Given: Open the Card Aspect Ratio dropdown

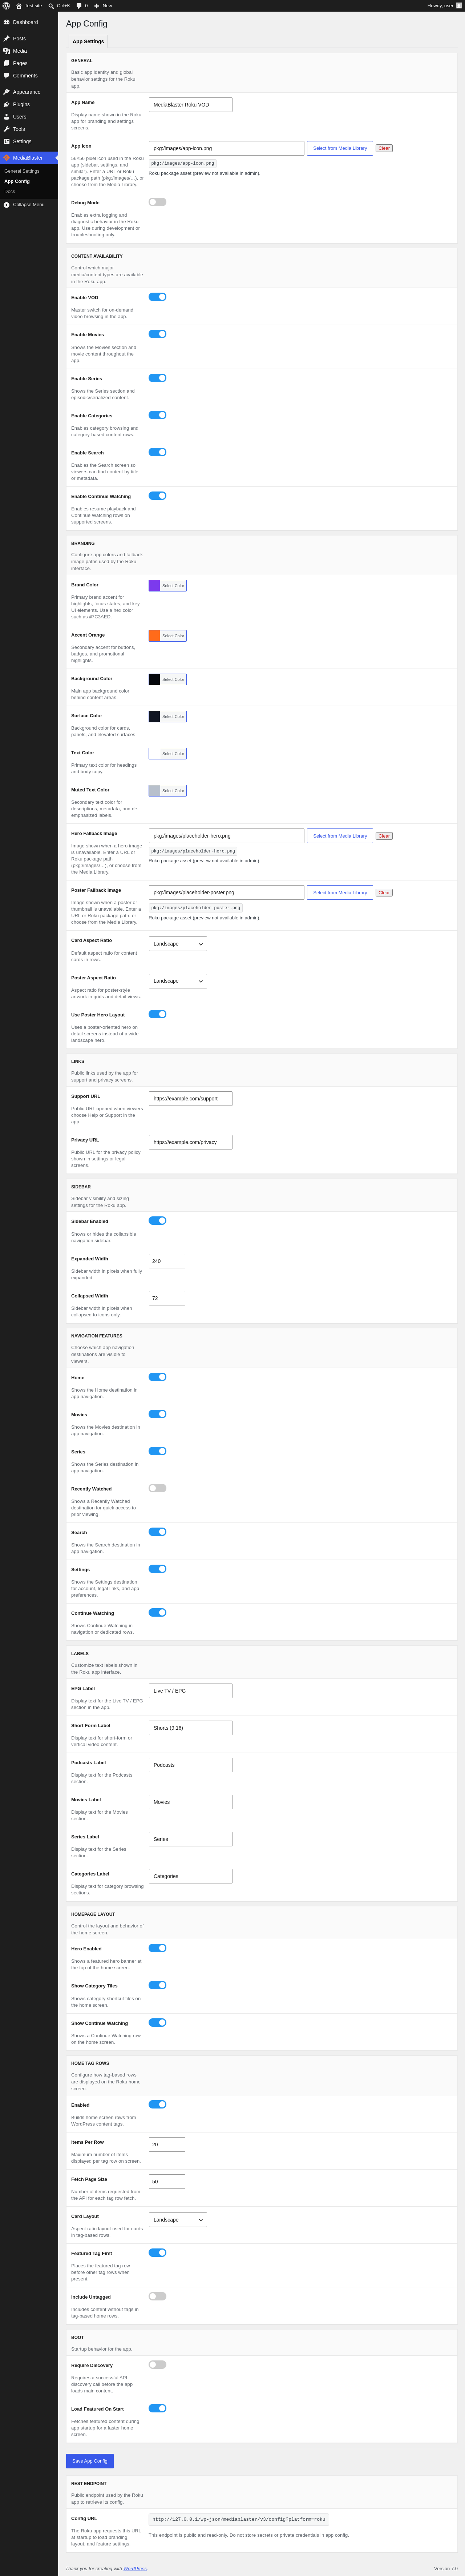Looking at the screenshot, I should (x=178, y=944).
